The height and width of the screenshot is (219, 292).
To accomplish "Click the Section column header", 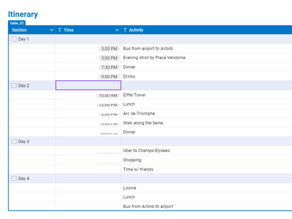I will point(32,30).
